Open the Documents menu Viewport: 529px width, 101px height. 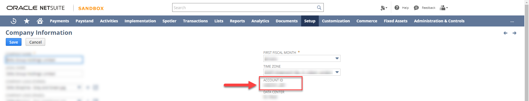click(287, 21)
